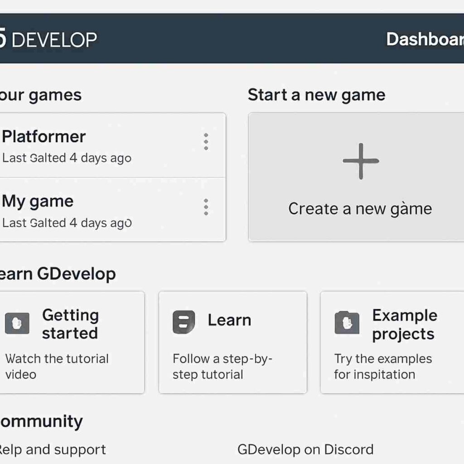The height and width of the screenshot is (464, 464).
Task: Switch to the Dashboard tab
Action: click(425, 39)
